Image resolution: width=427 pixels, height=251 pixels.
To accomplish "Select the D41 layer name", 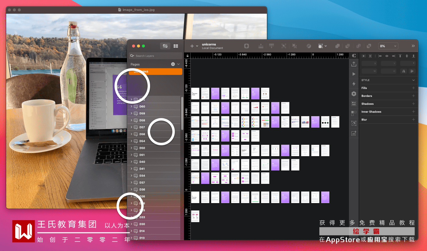I will point(142,169).
